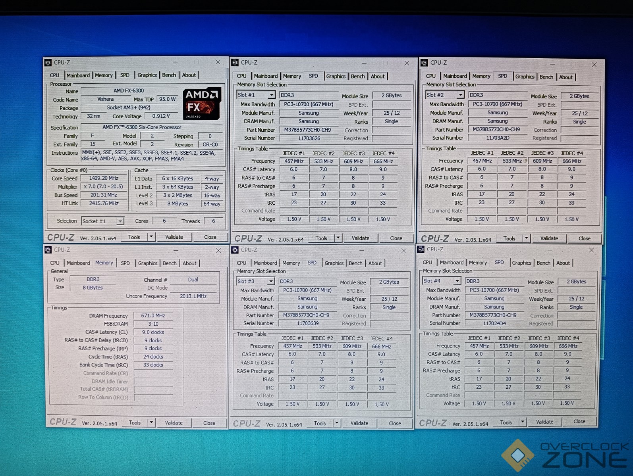Click CPU-Z title icon of DRAM timings window
633x476 pixels.
pos(48,250)
